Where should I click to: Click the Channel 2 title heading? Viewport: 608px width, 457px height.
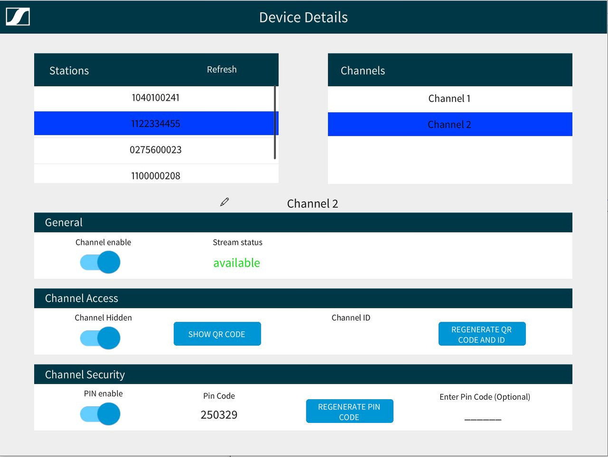click(x=313, y=204)
